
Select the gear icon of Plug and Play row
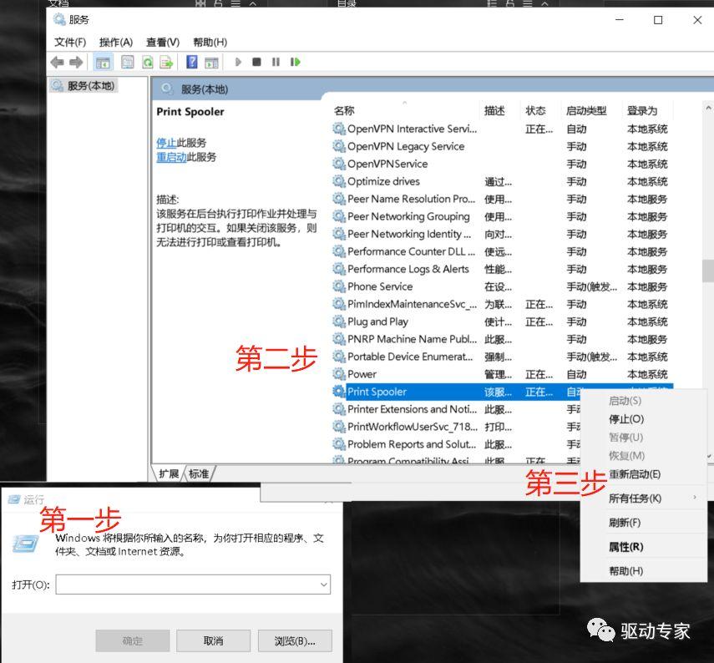tap(339, 321)
